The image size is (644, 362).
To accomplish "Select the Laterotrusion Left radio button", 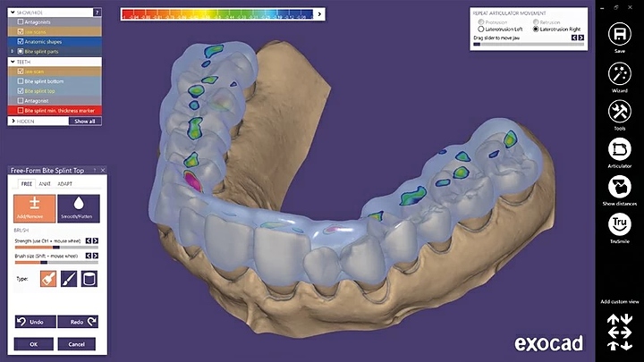I will coord(480,29).
